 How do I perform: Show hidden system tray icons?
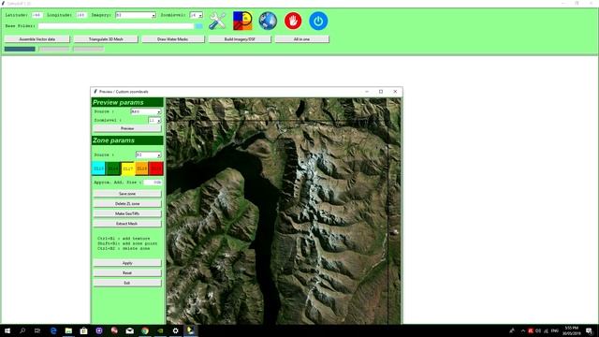click(x=523, y=330)
